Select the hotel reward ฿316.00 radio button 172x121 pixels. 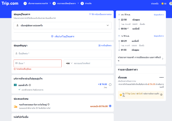(x=110, y=106)
